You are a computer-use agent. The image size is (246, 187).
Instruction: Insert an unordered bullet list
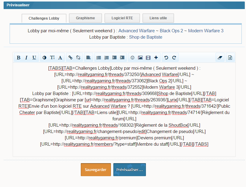(x=99, y=58)
